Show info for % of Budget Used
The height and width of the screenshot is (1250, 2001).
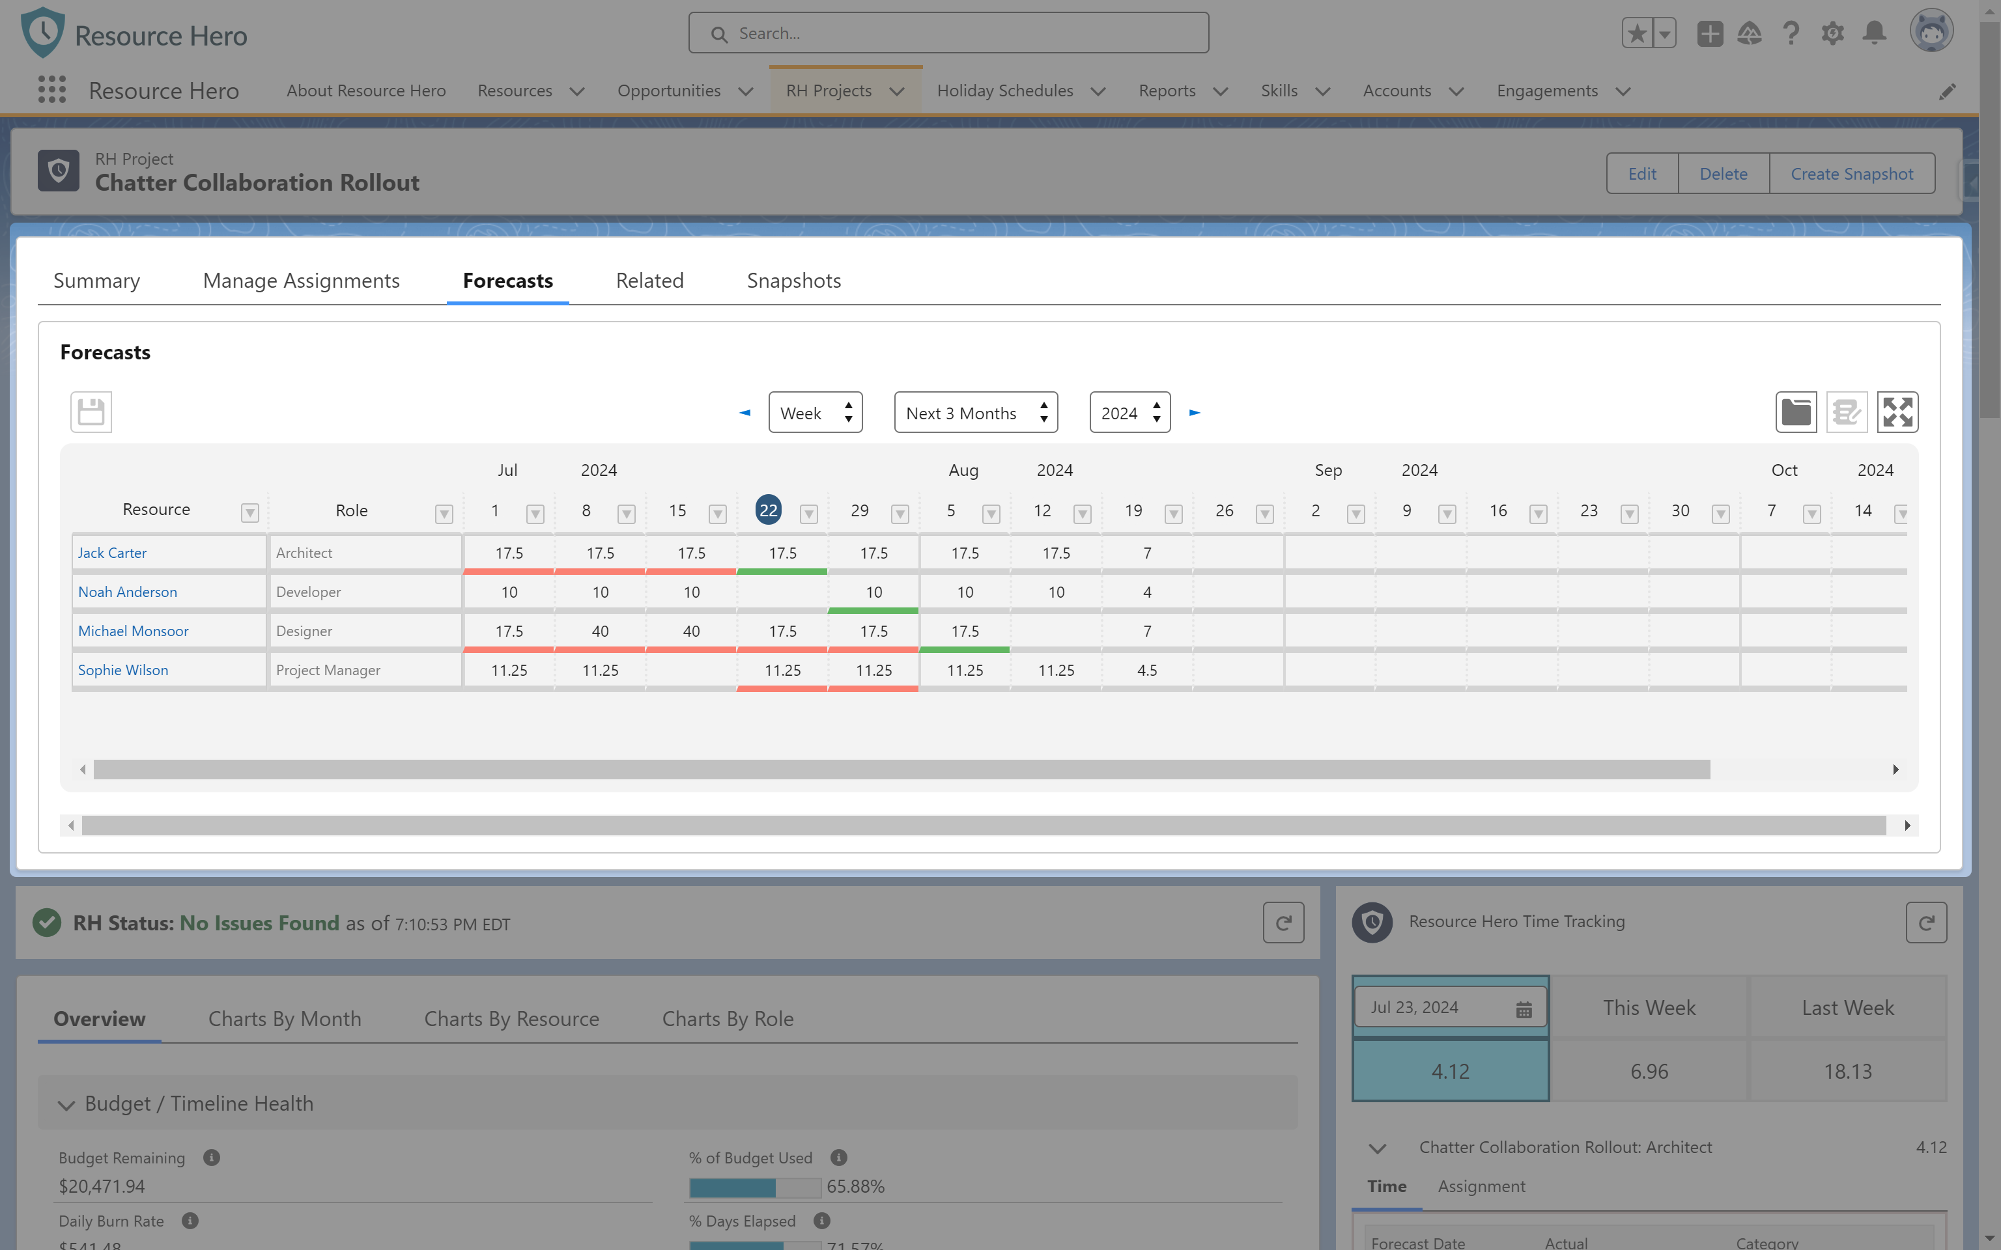[838, 1158]
